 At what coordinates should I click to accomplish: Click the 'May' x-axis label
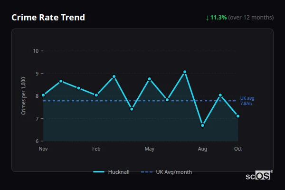(x=150, y=149)
